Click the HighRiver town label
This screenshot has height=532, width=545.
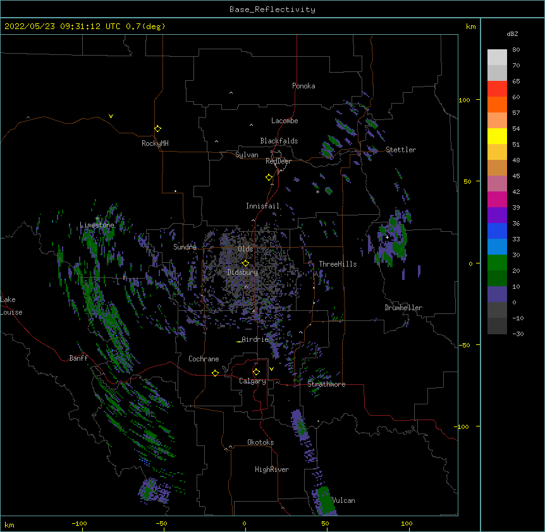272,469
